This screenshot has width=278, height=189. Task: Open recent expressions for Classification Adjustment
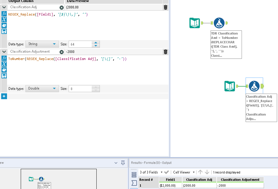[x=4, y=70]
